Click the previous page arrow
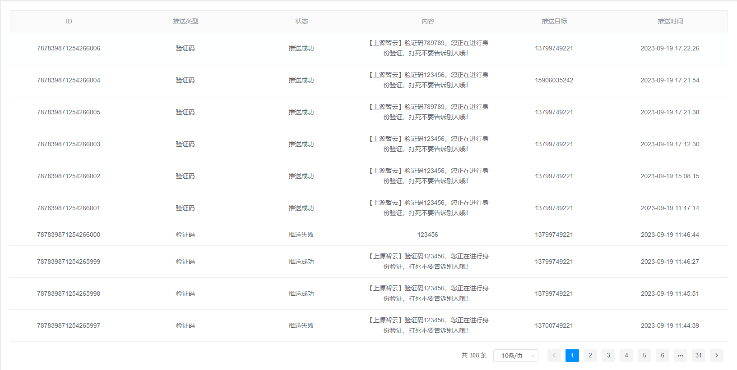 click(554, 356)
